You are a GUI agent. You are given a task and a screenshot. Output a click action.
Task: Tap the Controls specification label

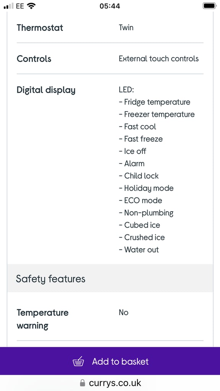(x=34, y=59)
